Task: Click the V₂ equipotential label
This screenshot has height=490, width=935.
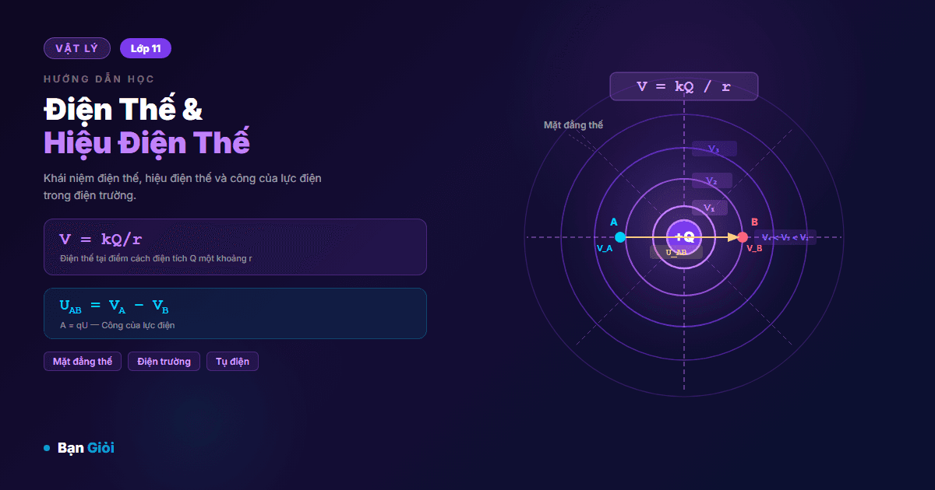Action: [711, 180]
